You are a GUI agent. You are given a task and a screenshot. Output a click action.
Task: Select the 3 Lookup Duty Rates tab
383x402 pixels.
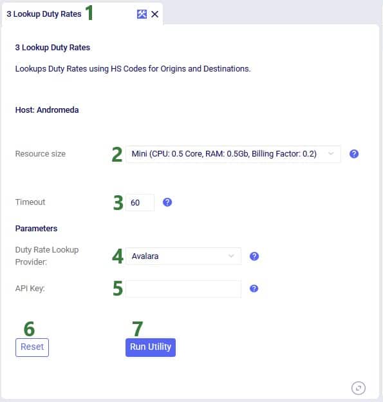click(44, 14)
